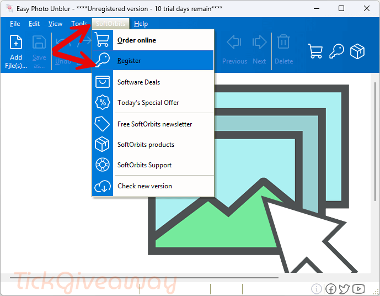Click the horizontal scrollbar at the bottom
The height and width of the screenshot is (296, 380).
point(144,277)
